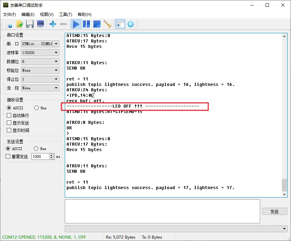Image resolution: width=291 pixels, height=241 pixels.
Task: Save data with the floppy disk icon
Action: tap(30, 24)
